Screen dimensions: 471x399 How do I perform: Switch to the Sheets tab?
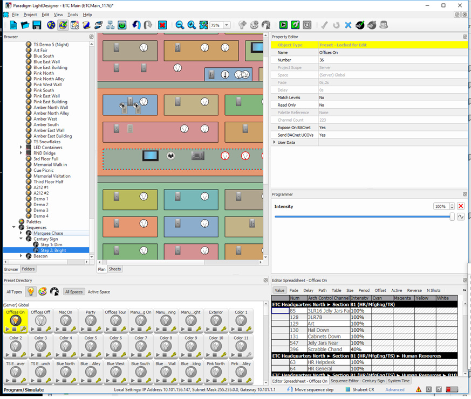coord(115,269)
